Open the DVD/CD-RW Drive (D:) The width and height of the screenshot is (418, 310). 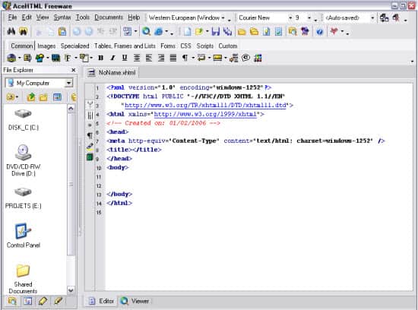(x=24, y=160)
